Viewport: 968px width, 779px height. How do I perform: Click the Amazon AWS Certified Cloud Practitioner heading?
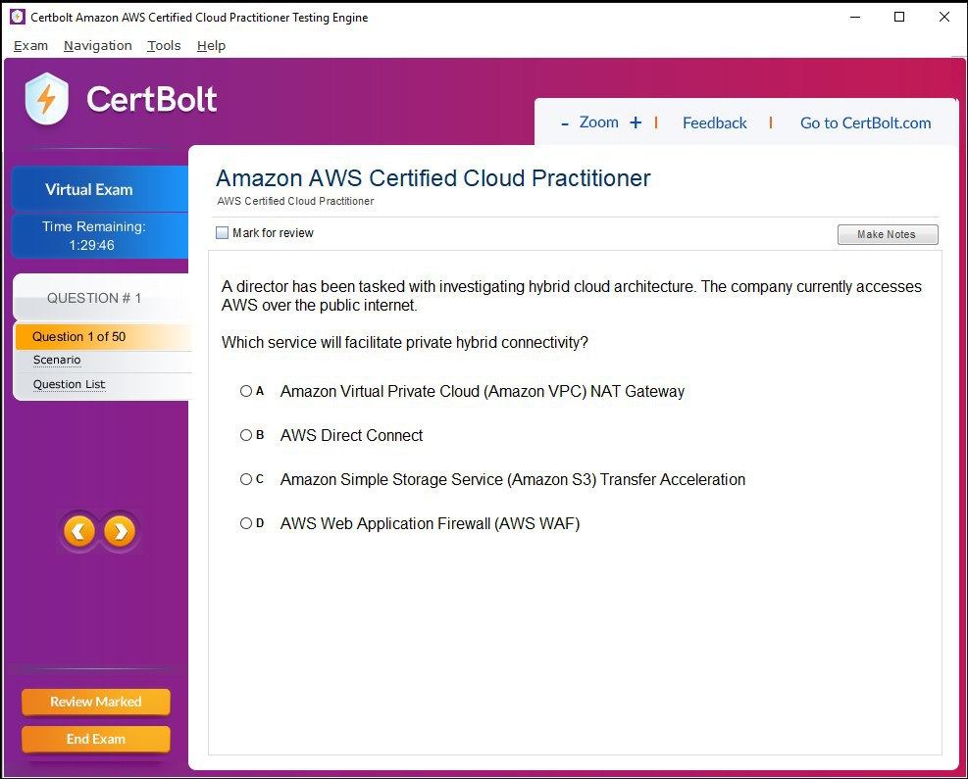click(x=433, y=178)
